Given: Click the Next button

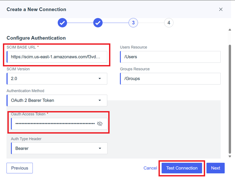Looking at the screenshot, I should 215,168.
